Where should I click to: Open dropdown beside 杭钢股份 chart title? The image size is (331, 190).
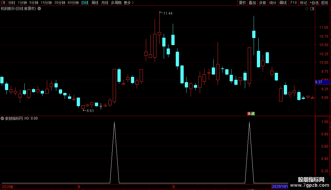[39, 9]
